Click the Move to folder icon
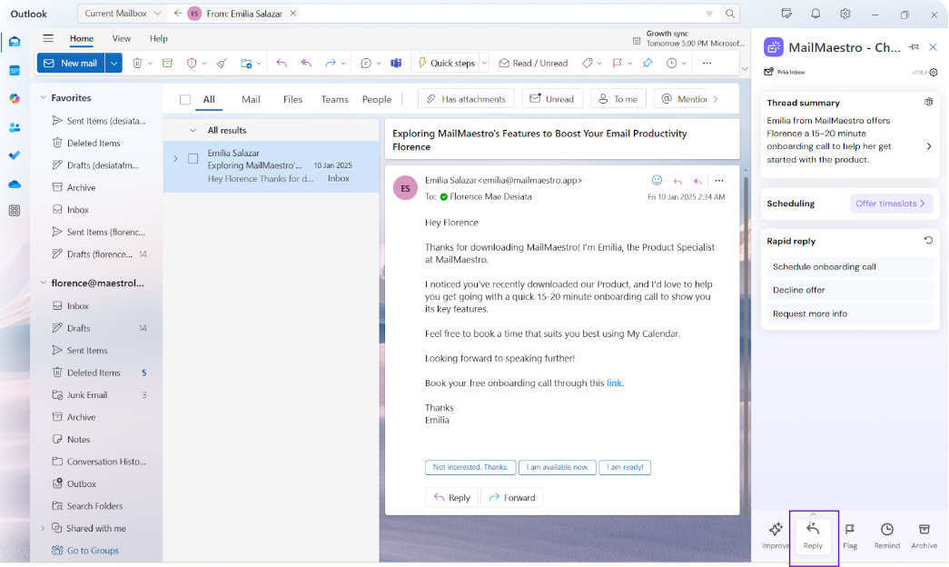Image resolution: width=949 pixels, height=567 pixels. tap(246, 63)
